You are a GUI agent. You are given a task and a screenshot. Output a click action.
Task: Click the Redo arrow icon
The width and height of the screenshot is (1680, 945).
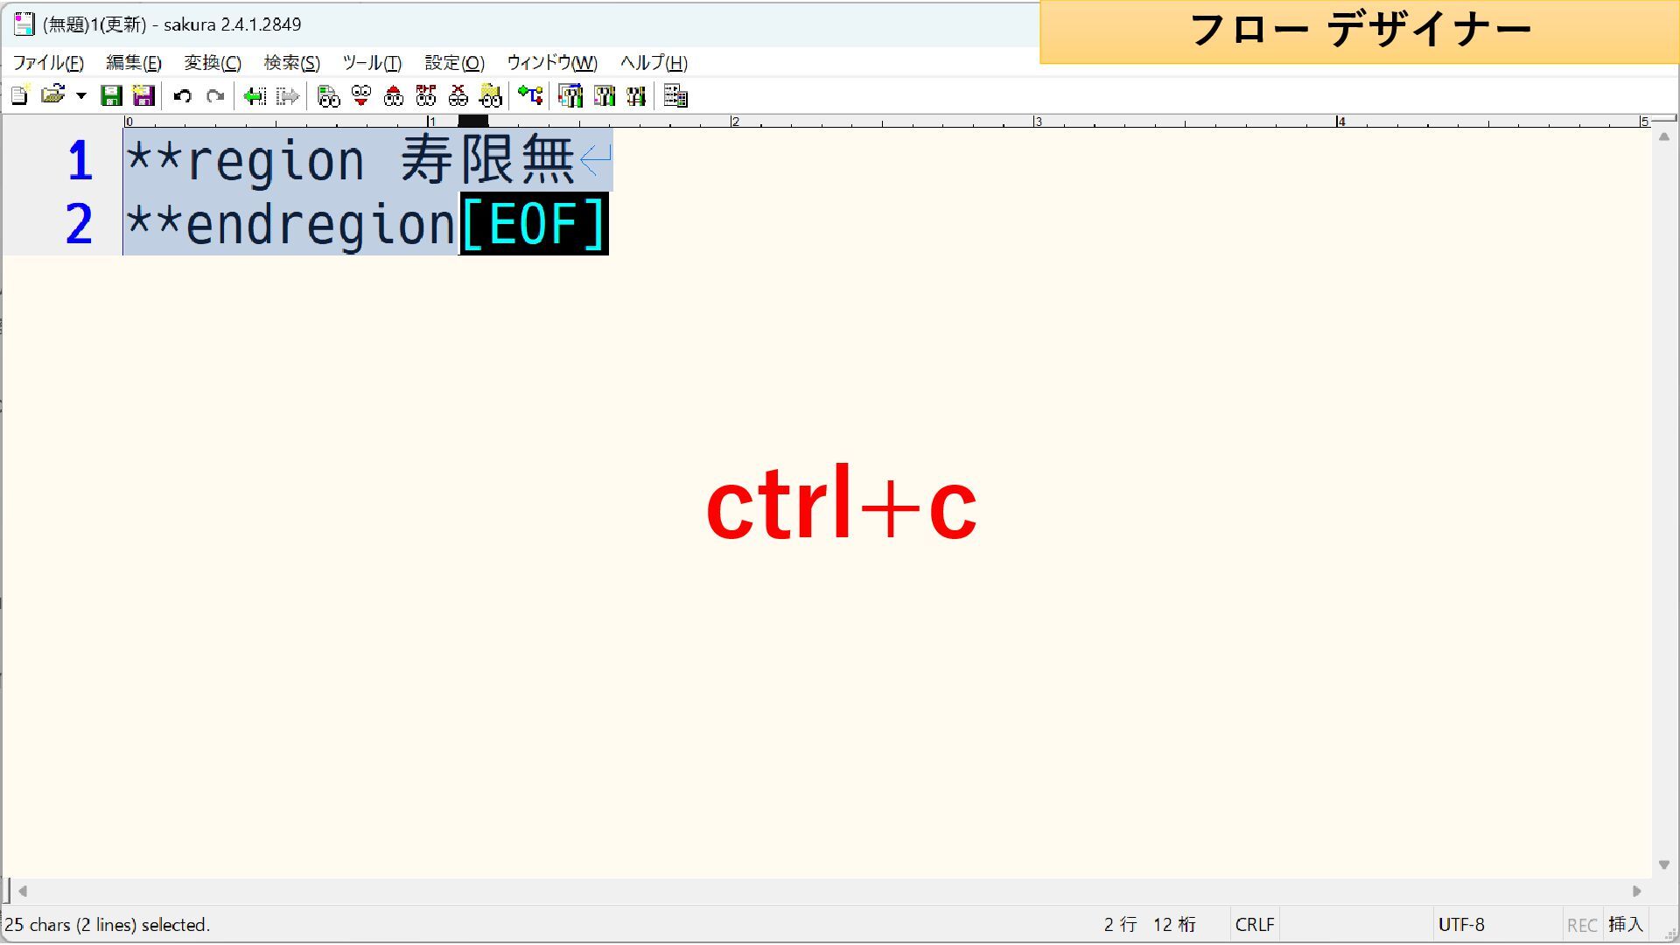point(215,95)
